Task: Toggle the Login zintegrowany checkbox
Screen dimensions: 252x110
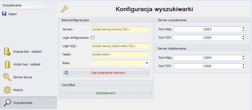Action: [93, 38]
